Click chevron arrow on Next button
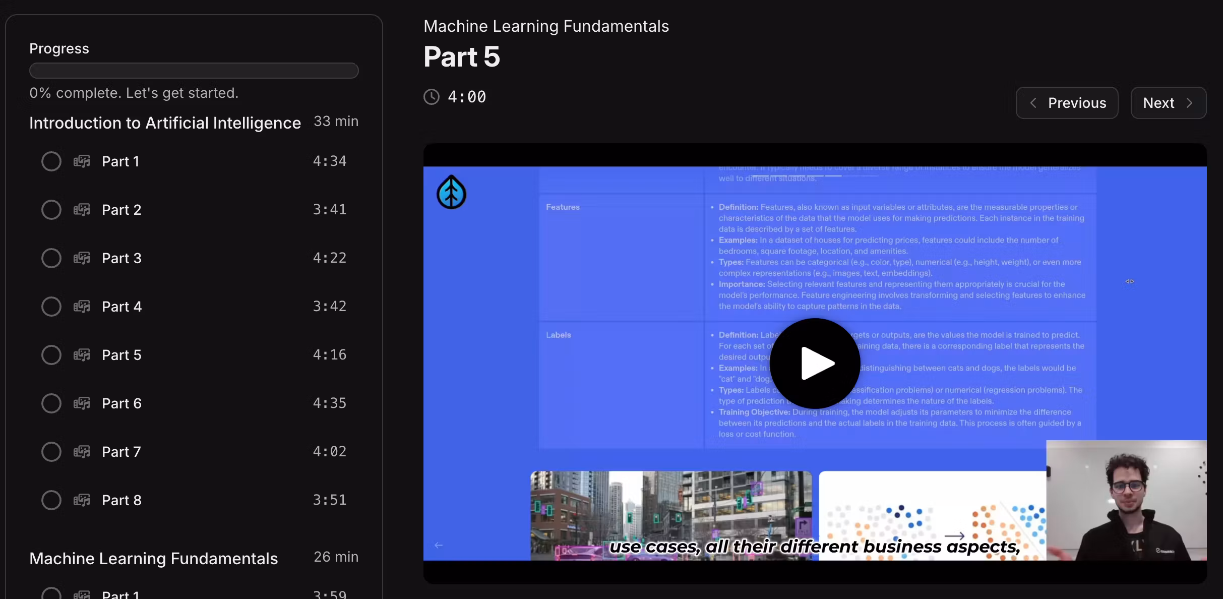Image resolution: width=1223 pixels, height=599 pixels. tap(1190, 103)
